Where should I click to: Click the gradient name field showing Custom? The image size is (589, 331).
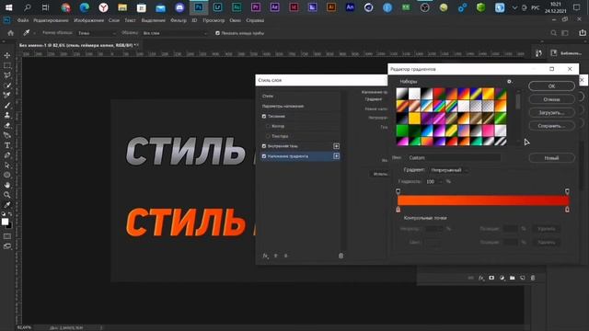[x=453, y=157]
